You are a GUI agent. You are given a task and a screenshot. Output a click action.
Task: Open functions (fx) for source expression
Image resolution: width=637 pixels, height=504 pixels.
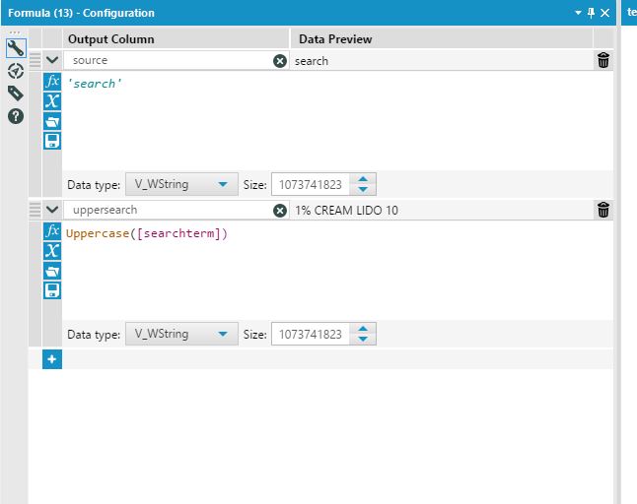click(53, 82)
